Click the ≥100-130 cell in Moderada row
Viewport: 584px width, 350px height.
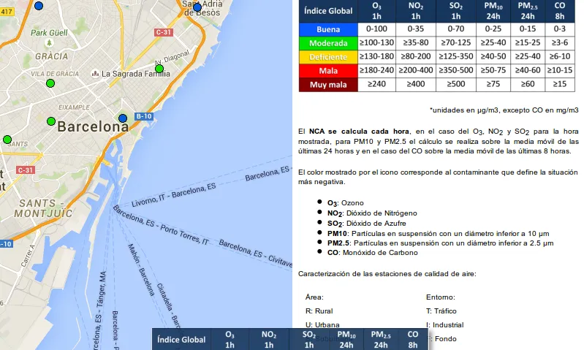(376, 43)
